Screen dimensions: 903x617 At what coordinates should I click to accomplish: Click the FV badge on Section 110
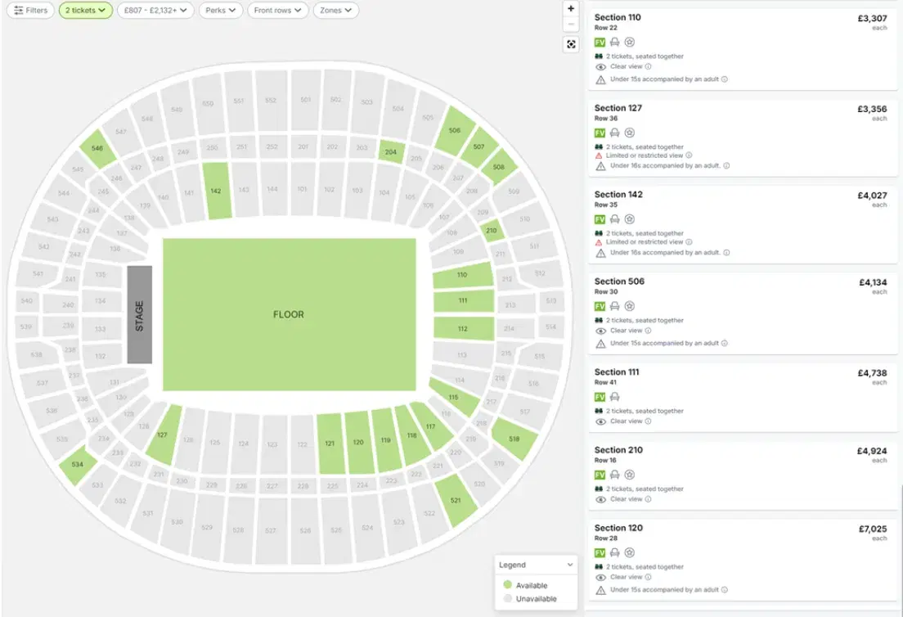pyautogui.click(x=600, y=43)
